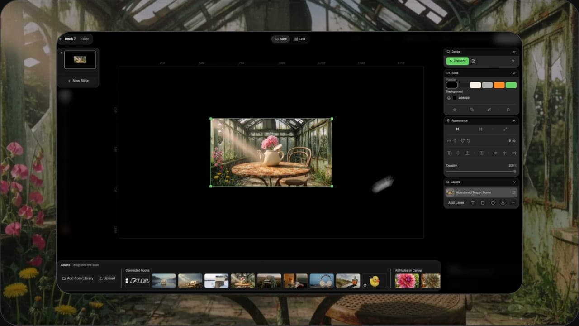
Task: Toggle the eye visibility icon in the Slide panel
Action: pyautogui.click(x=455, y=110)
